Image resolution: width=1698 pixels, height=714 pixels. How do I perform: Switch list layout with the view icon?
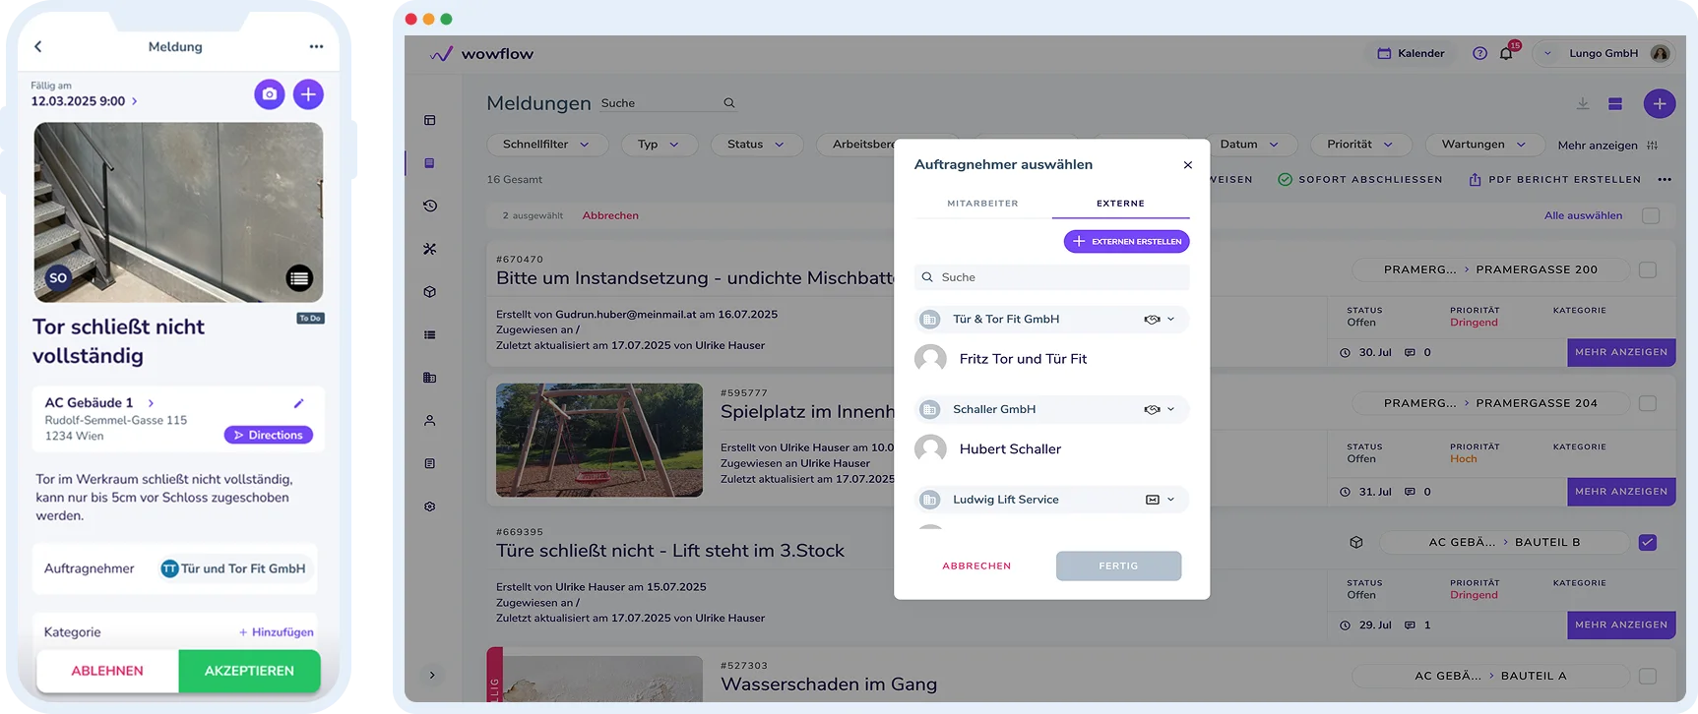(x=1615, y=103)
